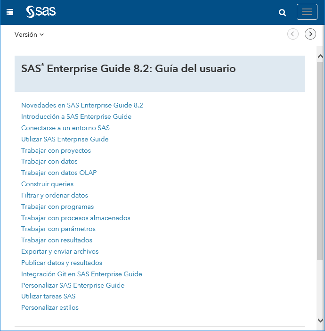Go to the next page arrow

pyautogui.click(x=310, y=34)
